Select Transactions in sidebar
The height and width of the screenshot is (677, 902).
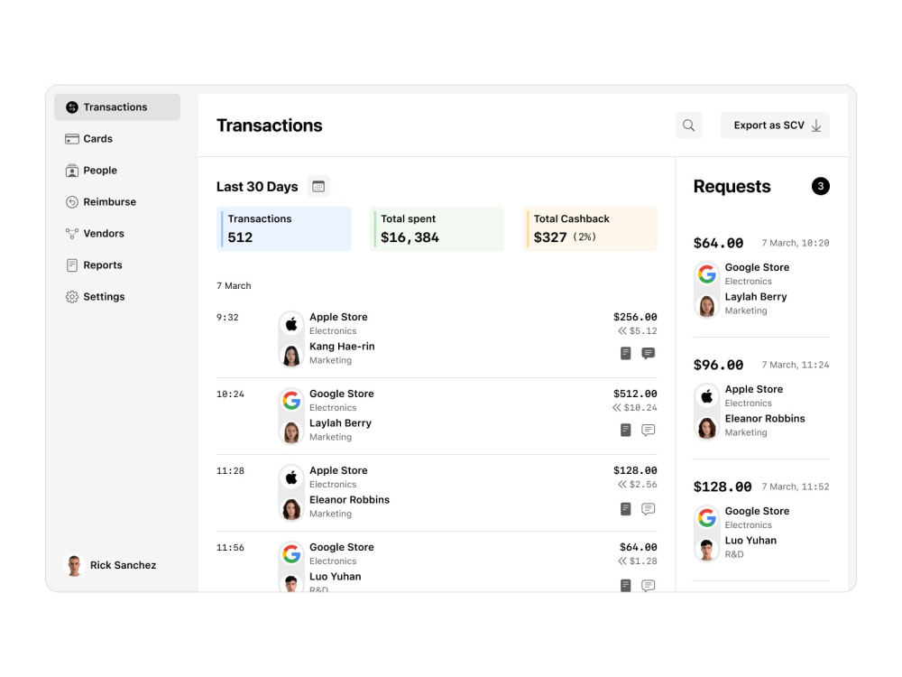click(117, 107)
